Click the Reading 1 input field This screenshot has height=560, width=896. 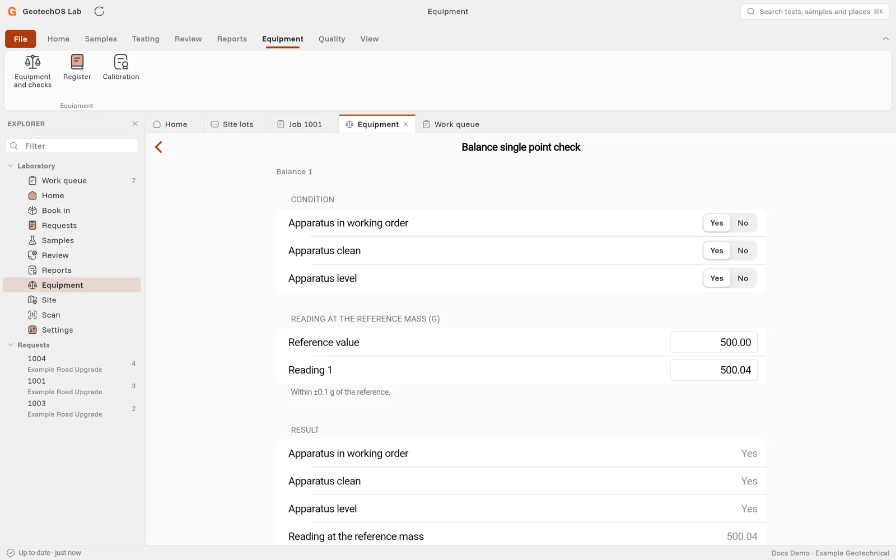click(x=714, y=370)
